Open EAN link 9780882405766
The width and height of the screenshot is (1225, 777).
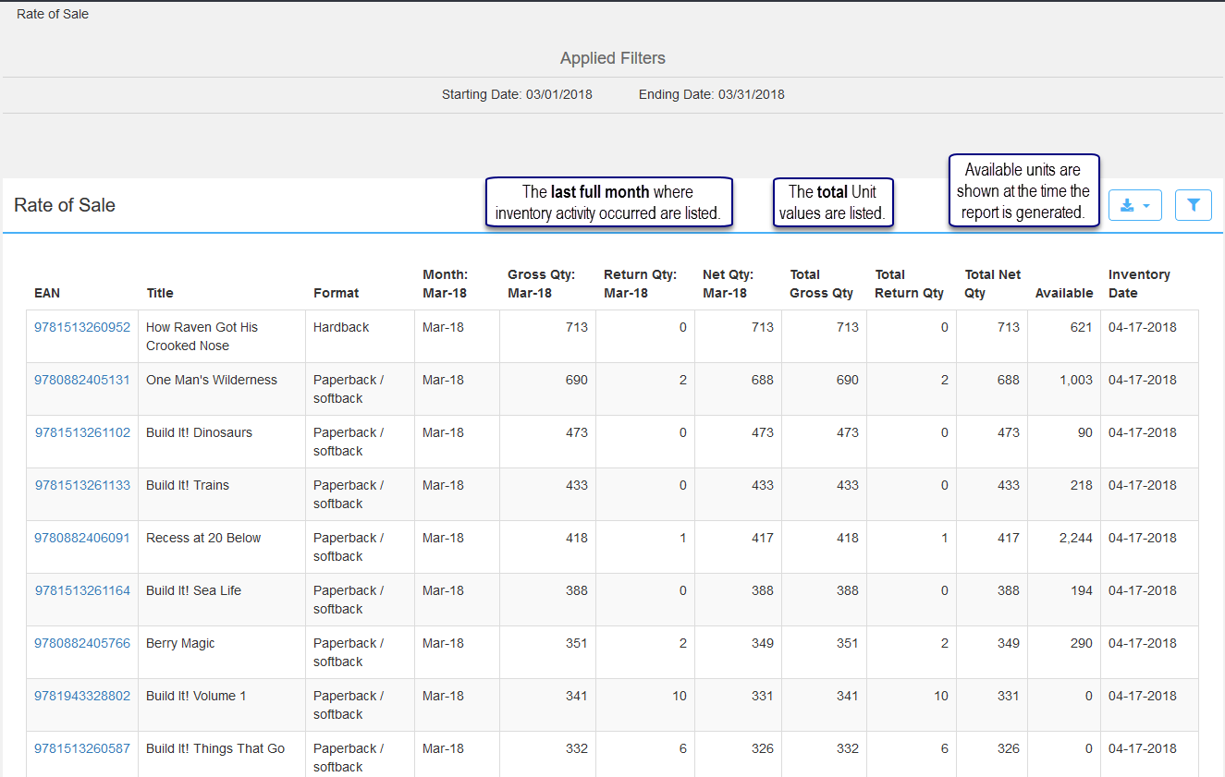[x=82, y=643]
